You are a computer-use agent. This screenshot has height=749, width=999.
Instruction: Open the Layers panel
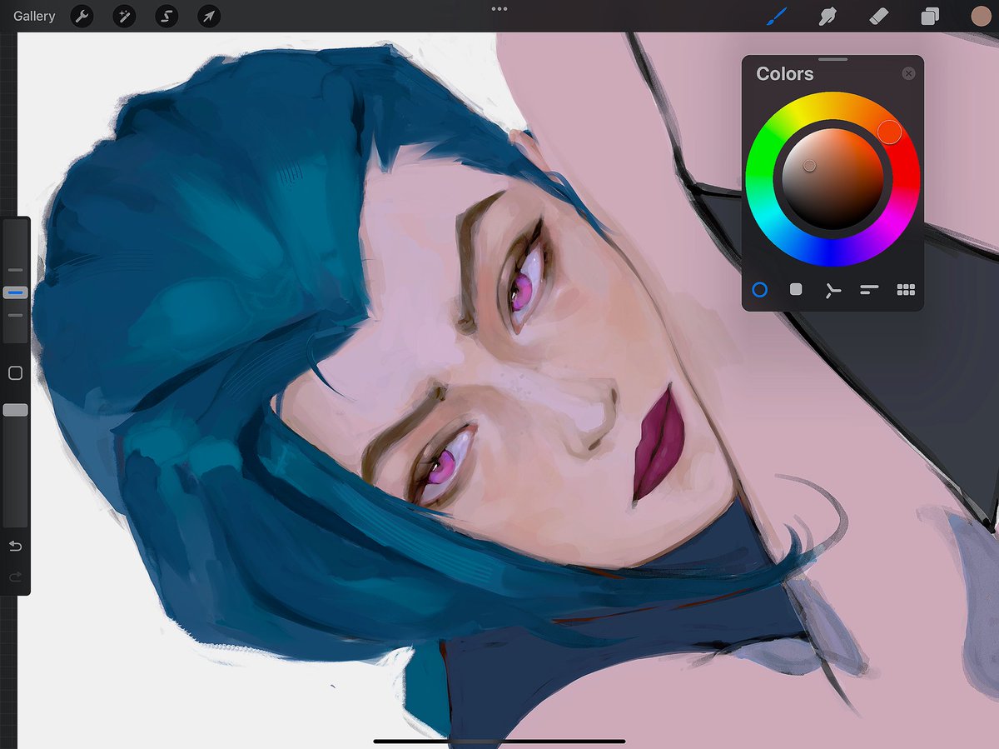tap(929, 17)
